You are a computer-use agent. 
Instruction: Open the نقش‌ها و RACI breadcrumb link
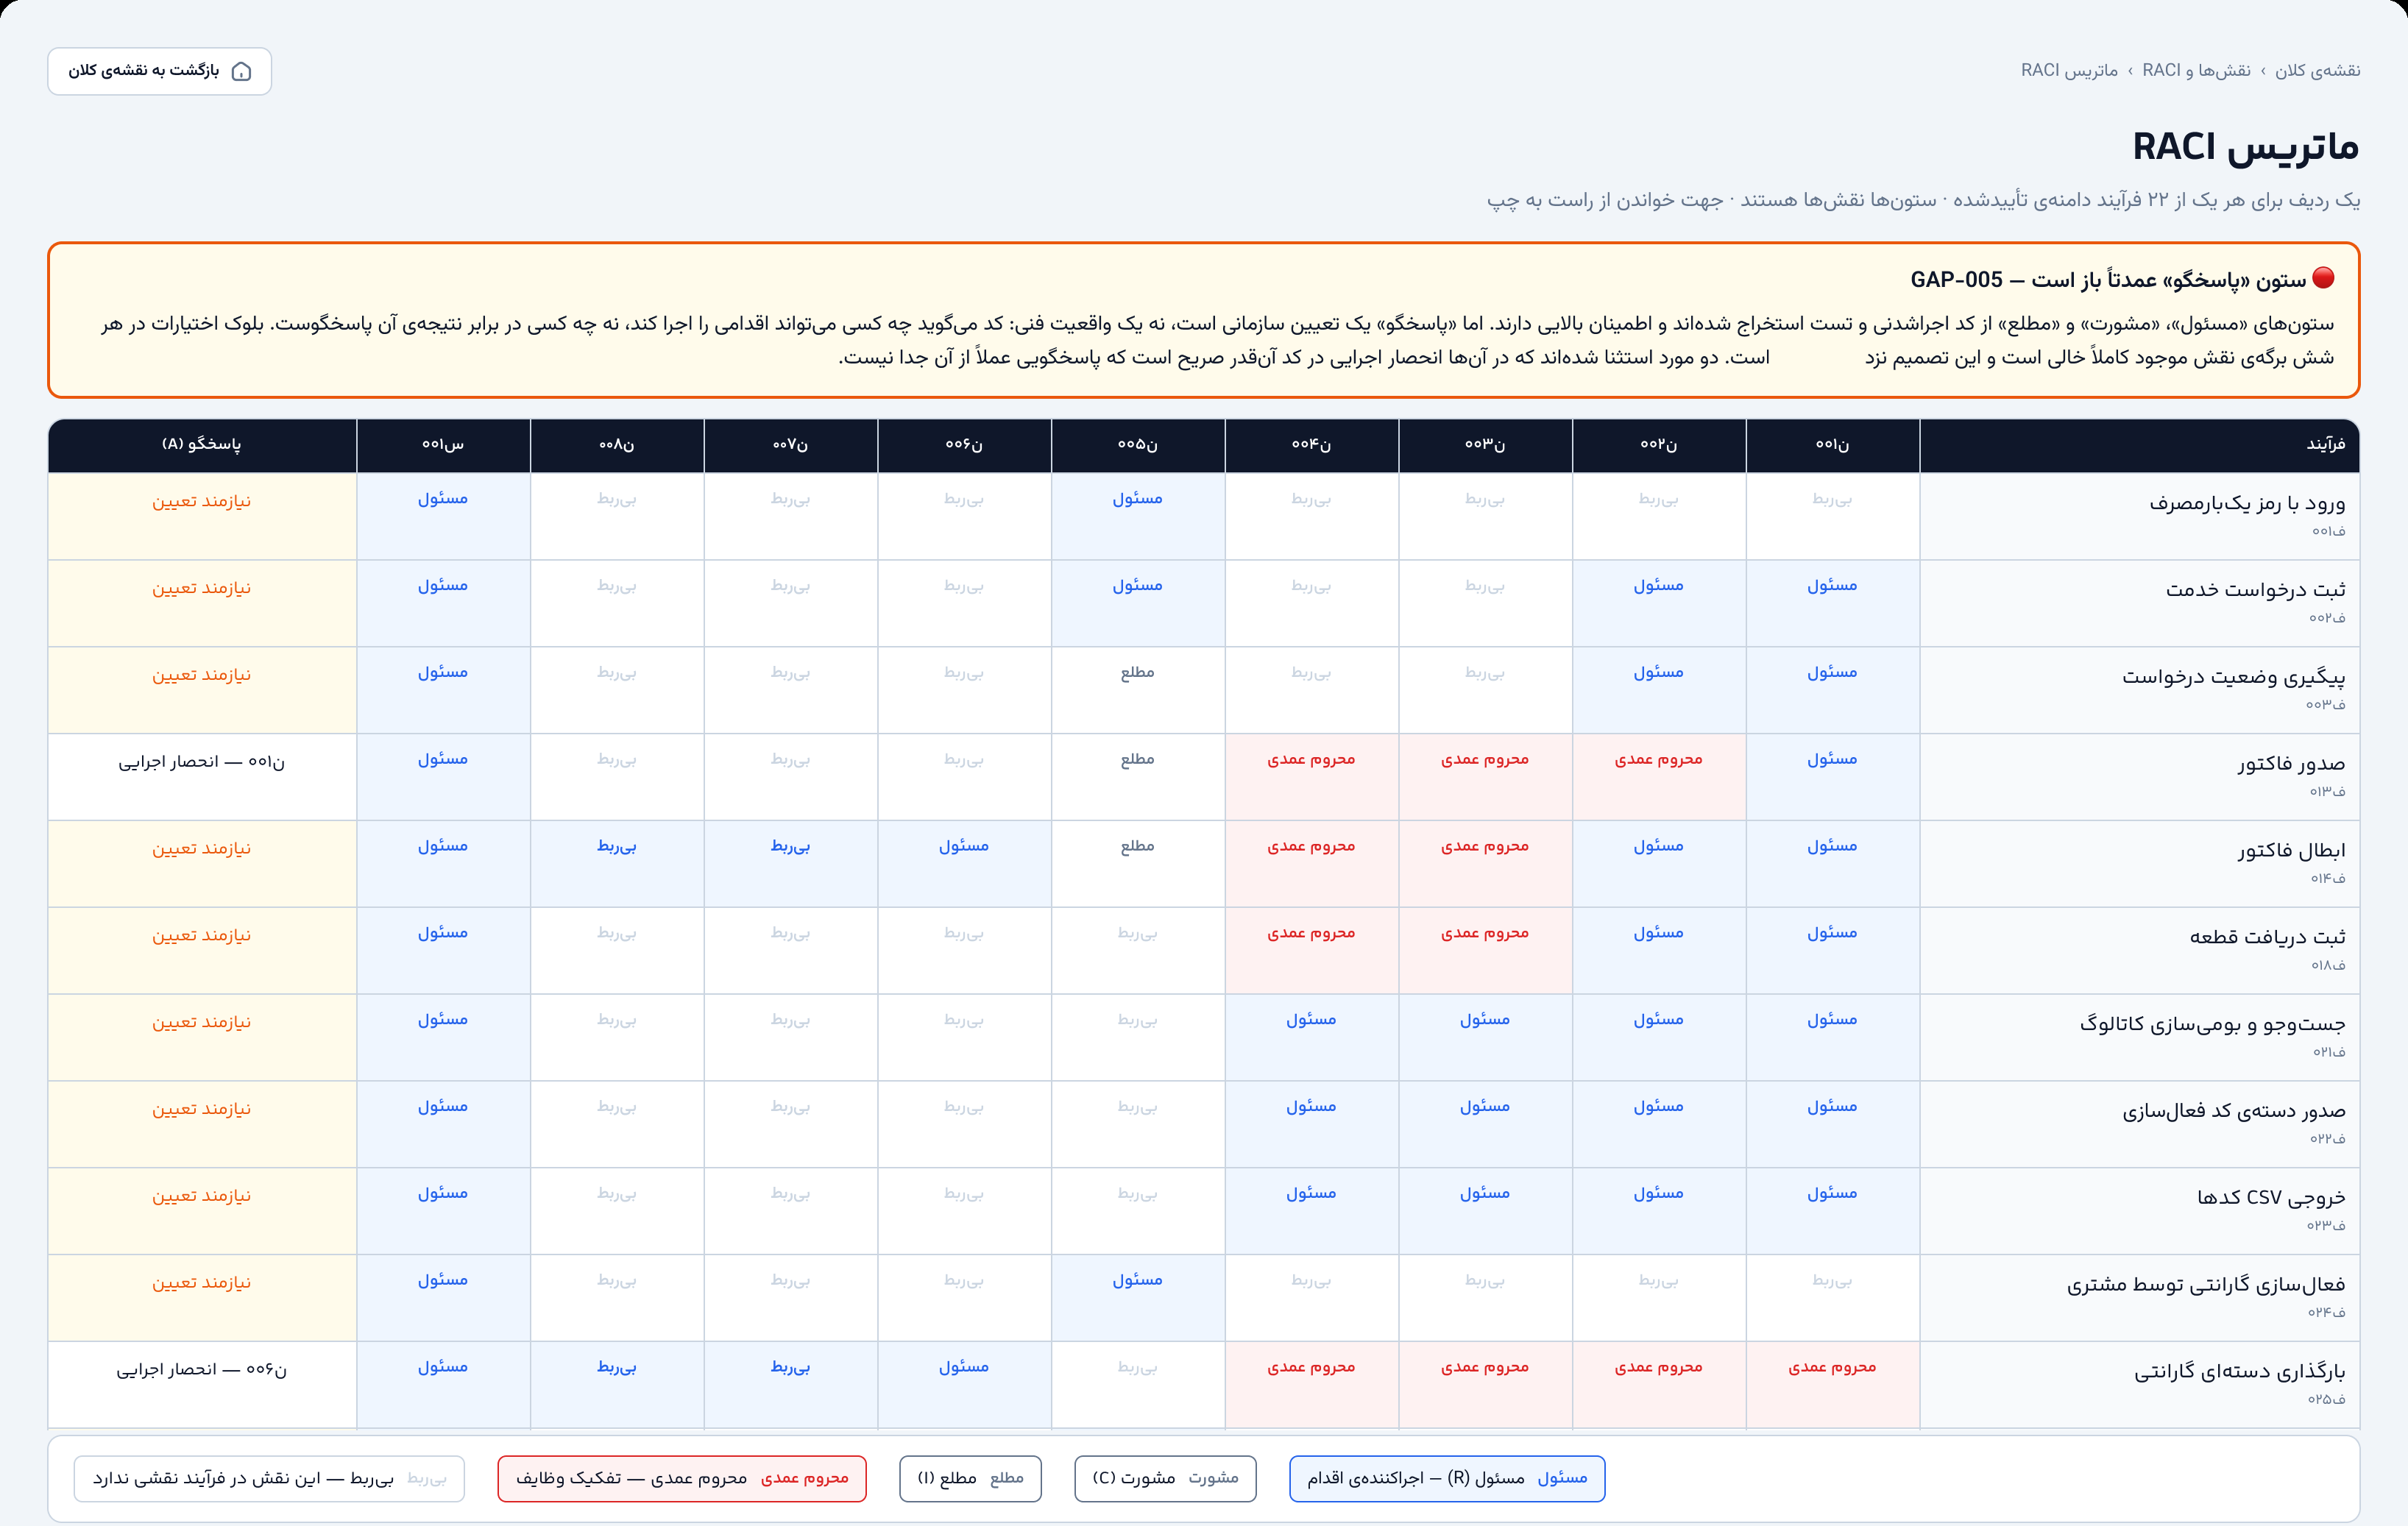[2196, 70]
